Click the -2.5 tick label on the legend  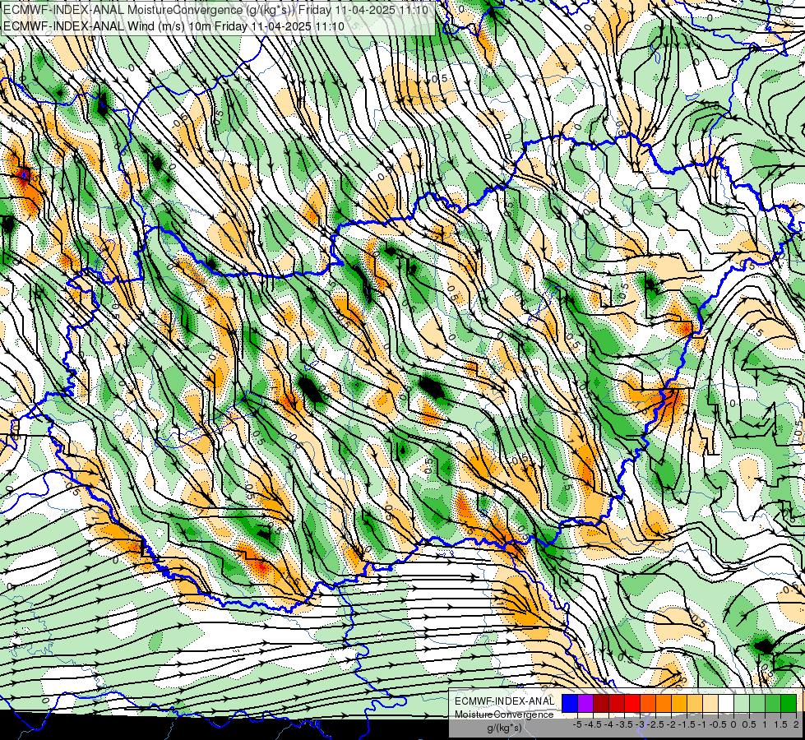click(655, 724)
